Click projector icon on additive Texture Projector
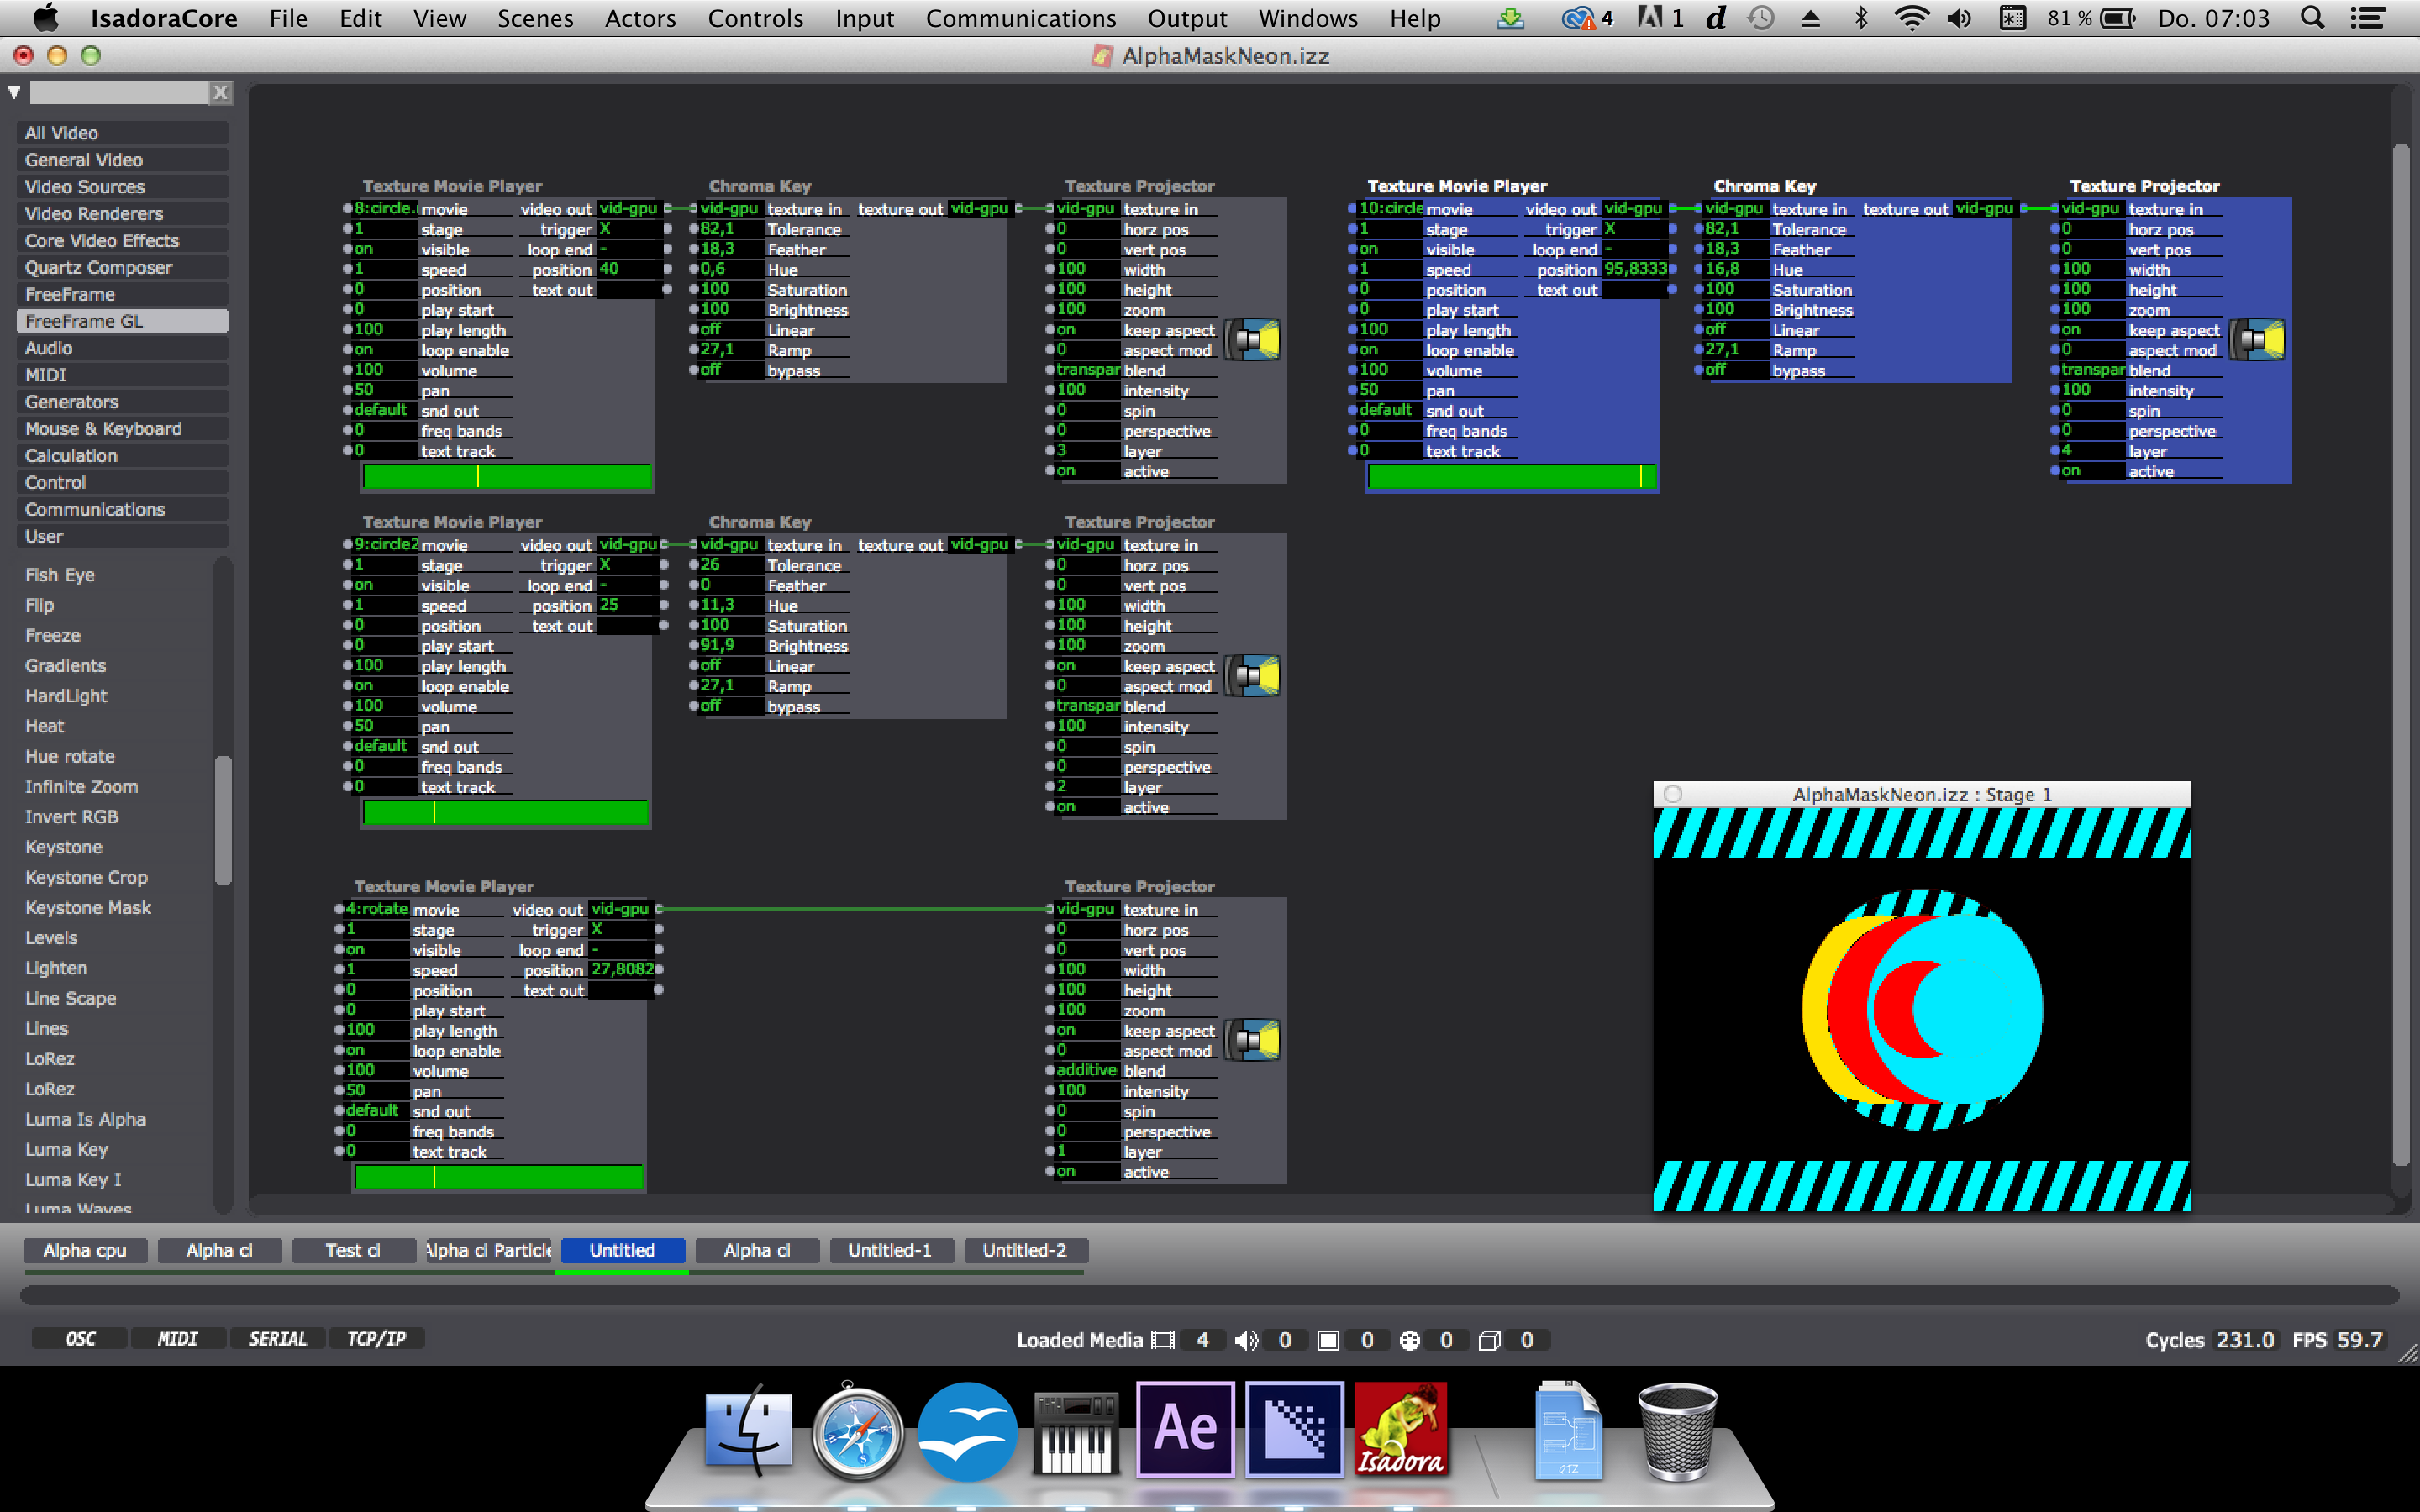 tap(1253, 1040)
